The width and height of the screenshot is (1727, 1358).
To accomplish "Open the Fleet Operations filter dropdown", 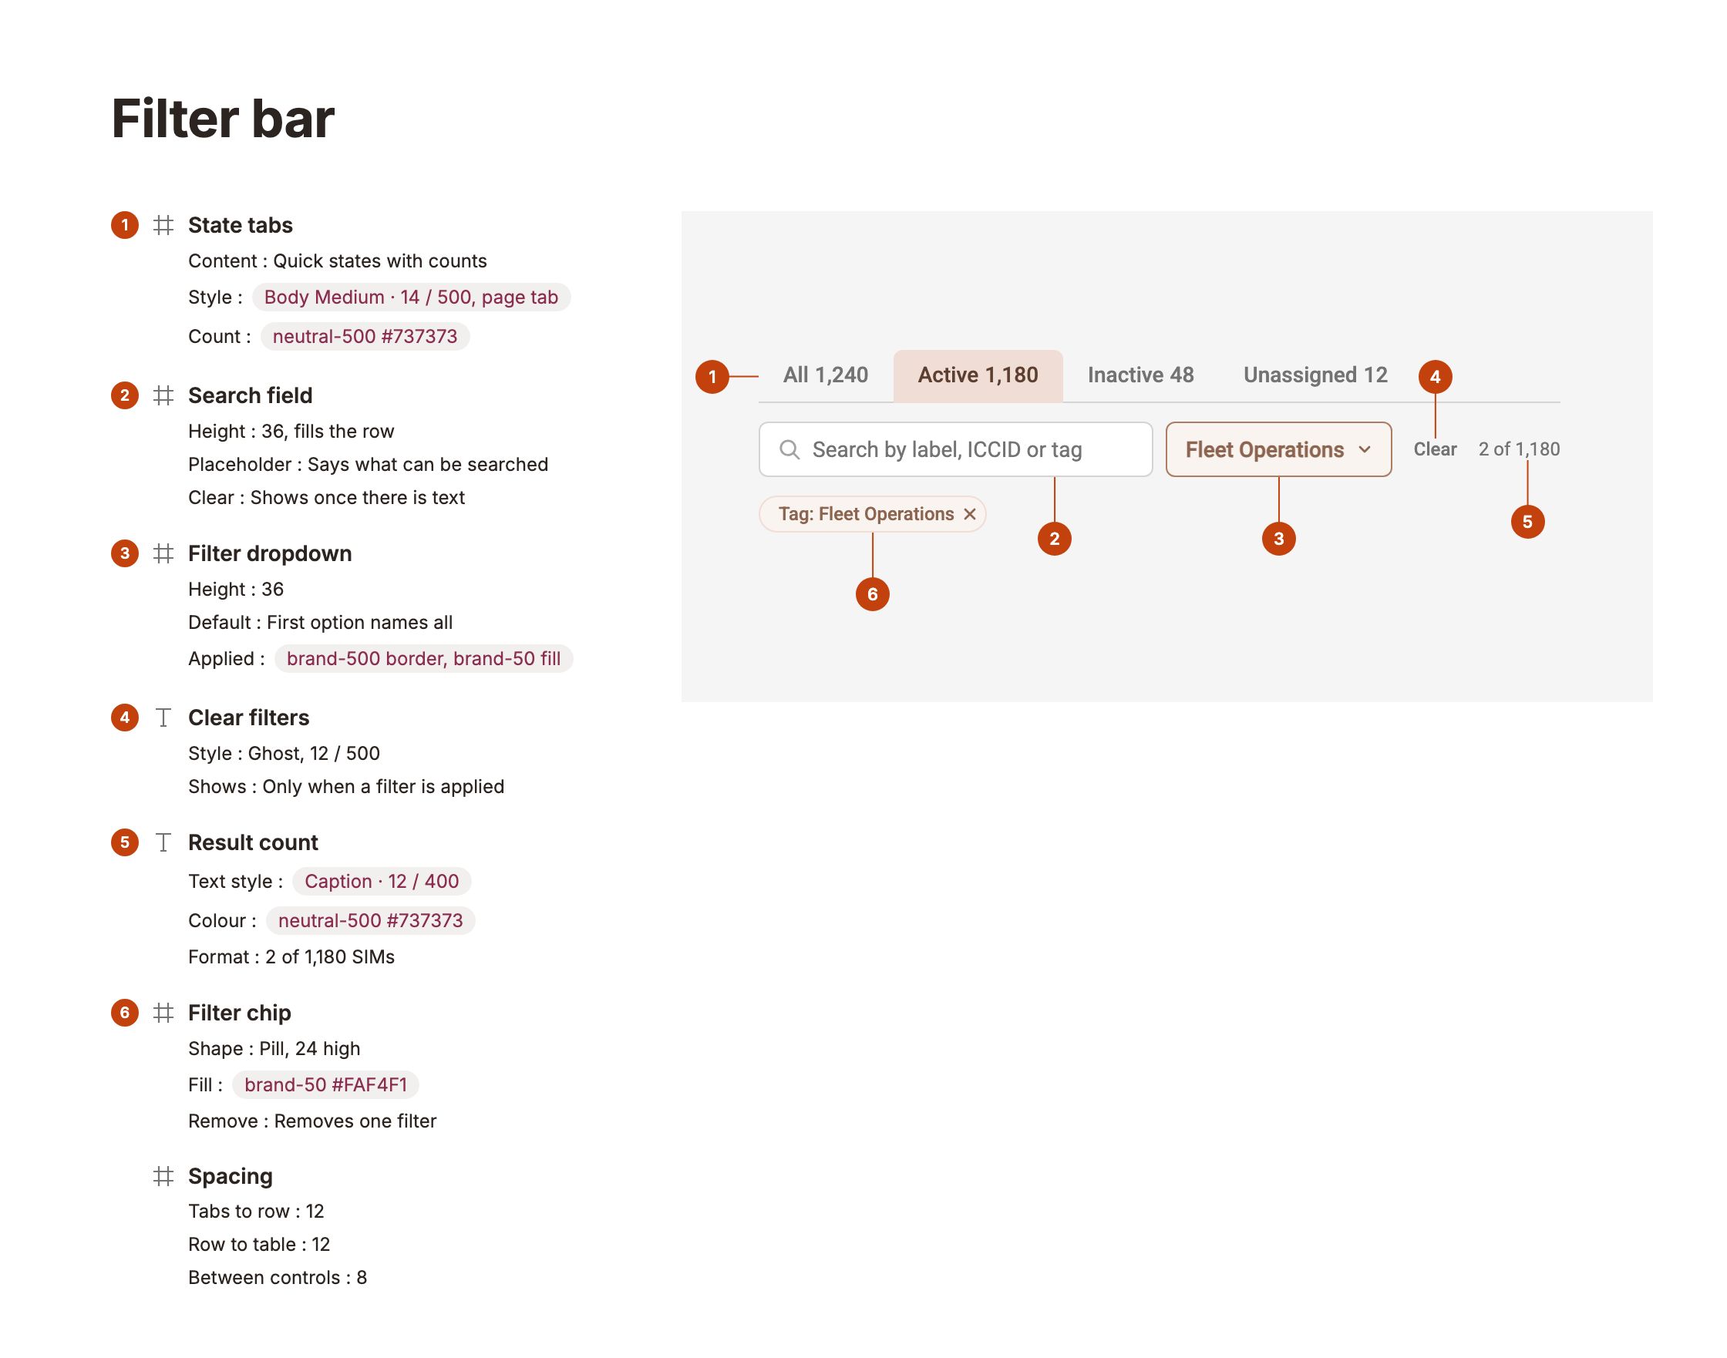I will pyautogui.click(x=1278, y=449).
